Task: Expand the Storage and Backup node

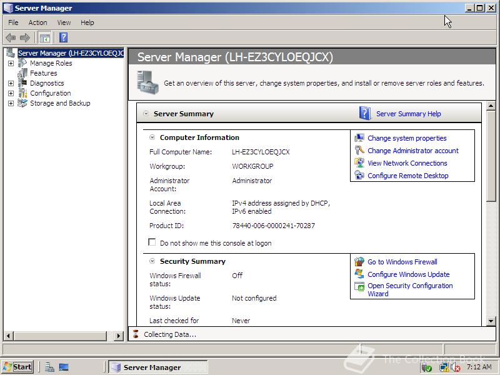Action: click(x=11, y=103)
